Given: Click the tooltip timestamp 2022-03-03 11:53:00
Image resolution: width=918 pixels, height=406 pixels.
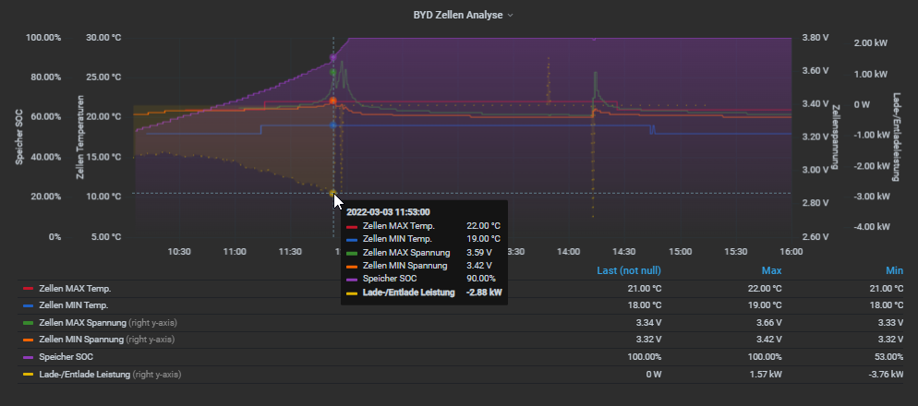Looking at the screenshot, I should coord(388,212).
